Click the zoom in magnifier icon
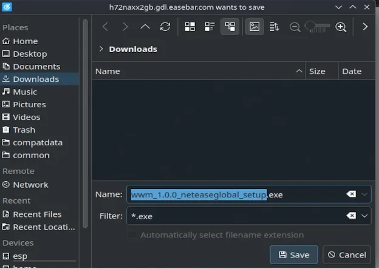The width and height of the screenshot is (379, 269). (341, 27)
